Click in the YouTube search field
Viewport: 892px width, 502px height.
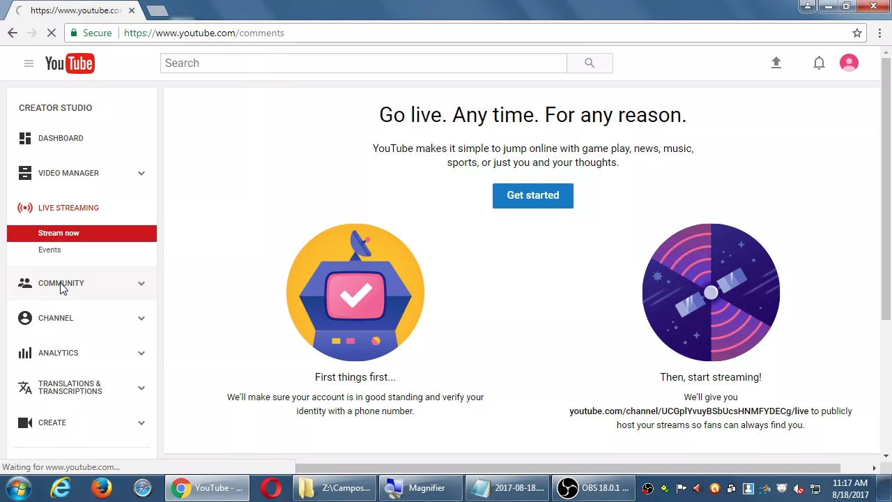point(363,63)
